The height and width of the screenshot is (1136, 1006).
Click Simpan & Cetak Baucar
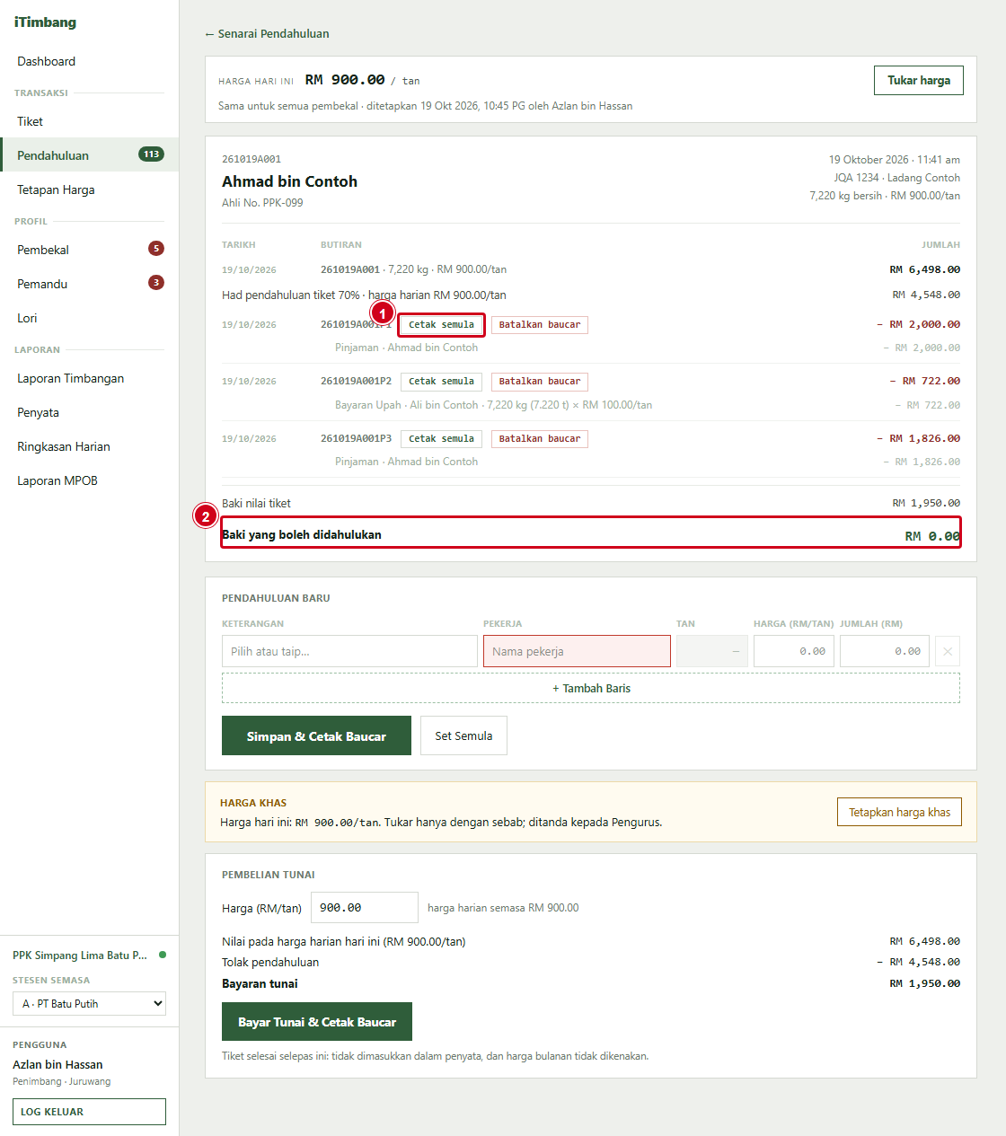(316, 735)
